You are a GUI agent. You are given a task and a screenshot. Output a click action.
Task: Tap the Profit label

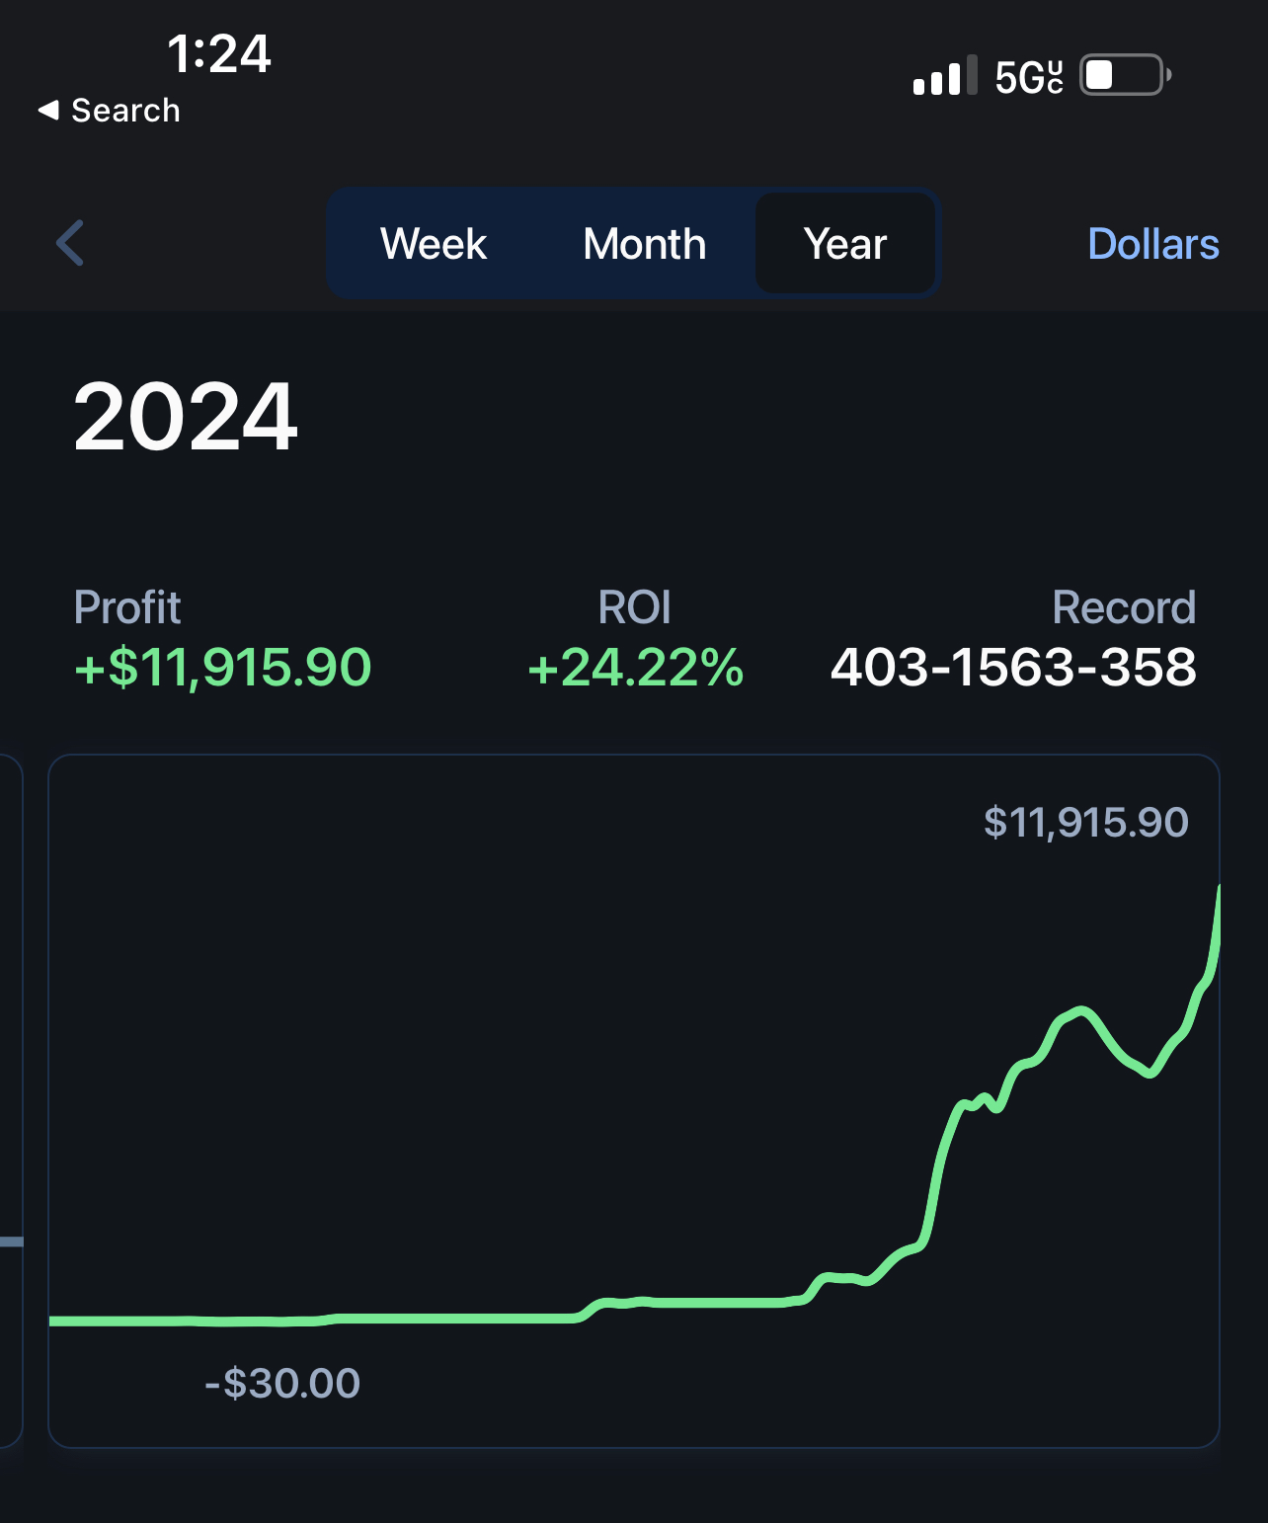tap(127, 607)
